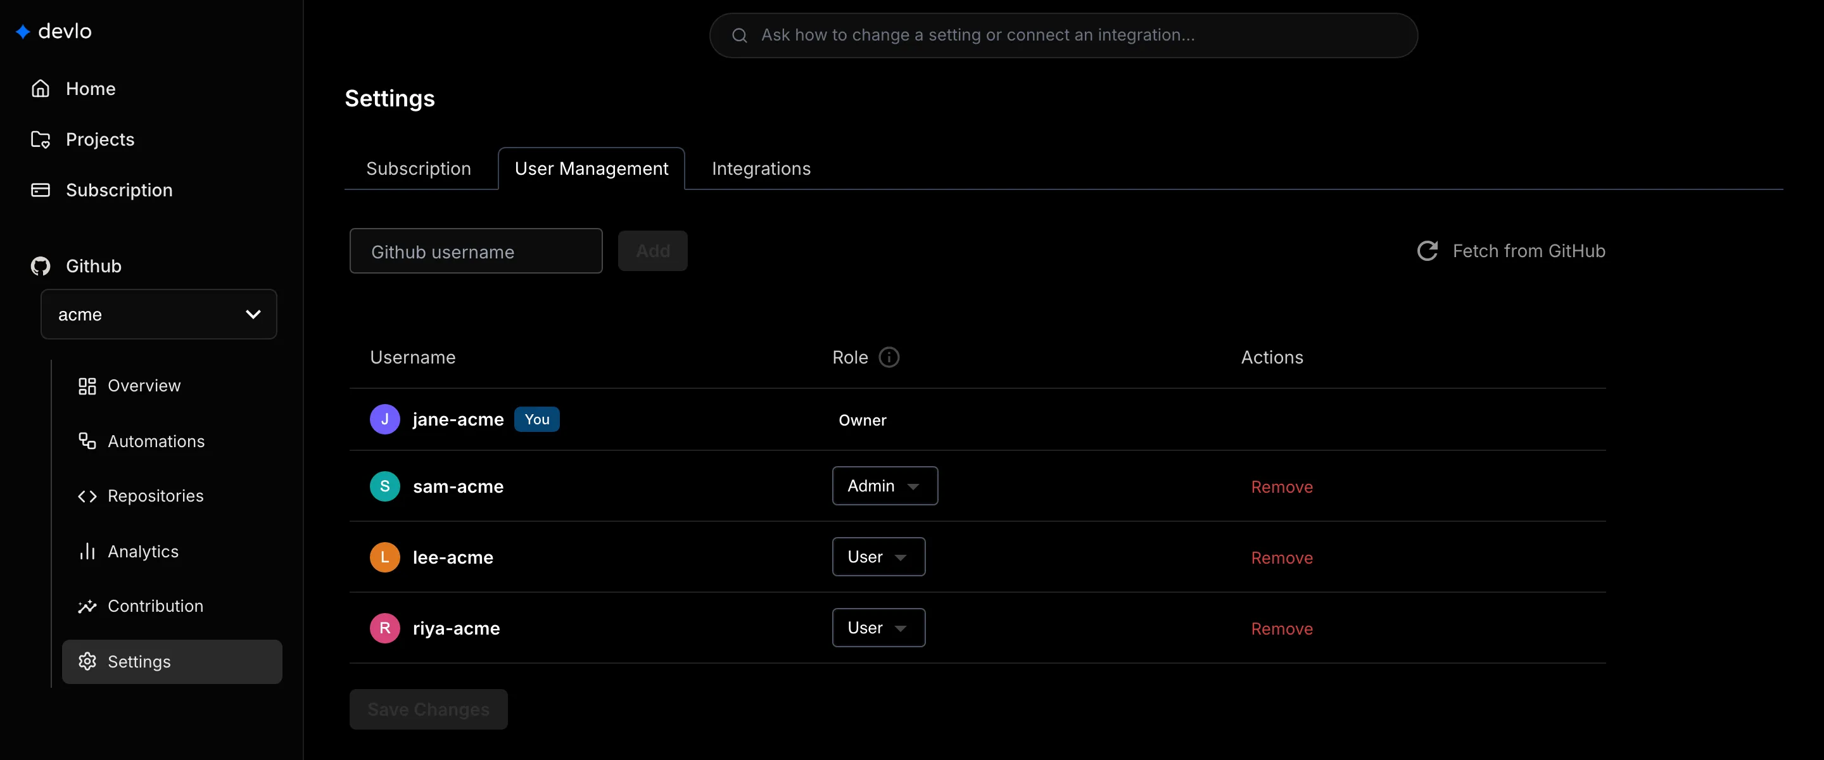
Task: Click the Contribution sparkline icon
Action: pos(87,606)
